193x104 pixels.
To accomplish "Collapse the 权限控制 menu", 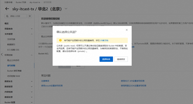I will pos(18,55).
